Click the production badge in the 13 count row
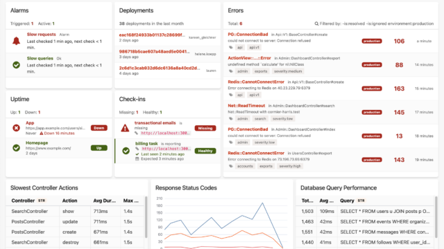Screen dimensions: 444x249 [372, 136]
